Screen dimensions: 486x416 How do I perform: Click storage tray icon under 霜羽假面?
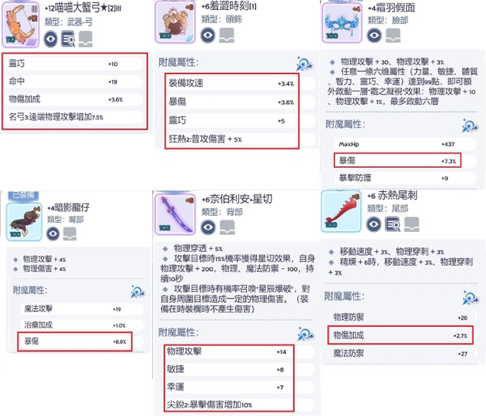click(393, 35)
